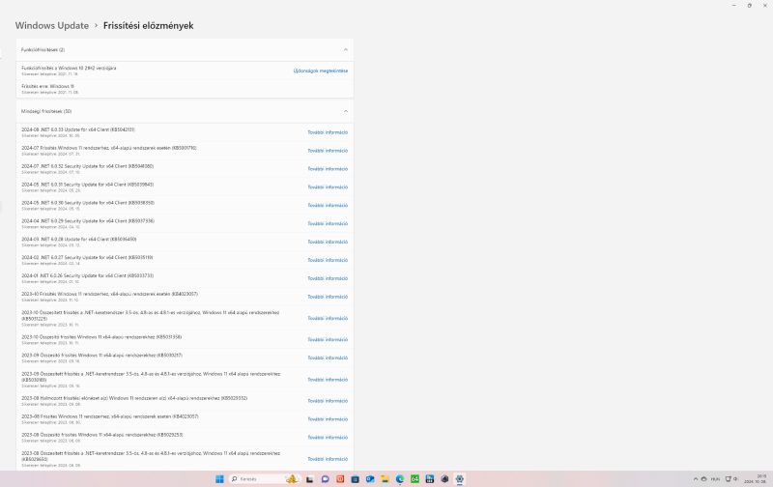Screen dimensions: 773x487
Task: Select 2024-07 Frissítés Windows 11 KB5001716 entry
Action: pyautogui.click(x=185, y=151)
